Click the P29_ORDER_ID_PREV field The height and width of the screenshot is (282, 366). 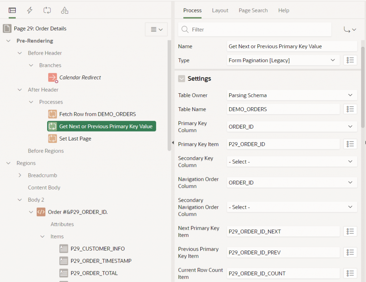(283, 252)
